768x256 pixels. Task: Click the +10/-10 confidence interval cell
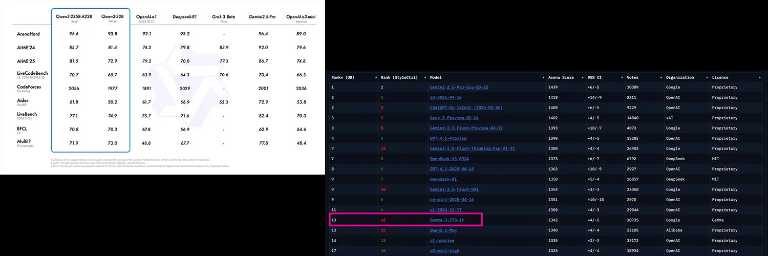point(596,200)
